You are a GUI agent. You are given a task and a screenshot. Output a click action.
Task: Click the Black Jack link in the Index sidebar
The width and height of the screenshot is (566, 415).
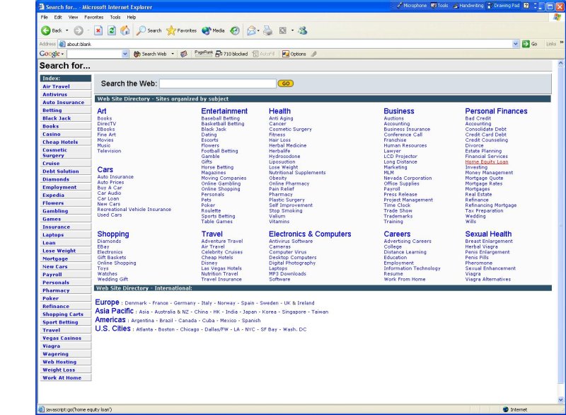57,118
